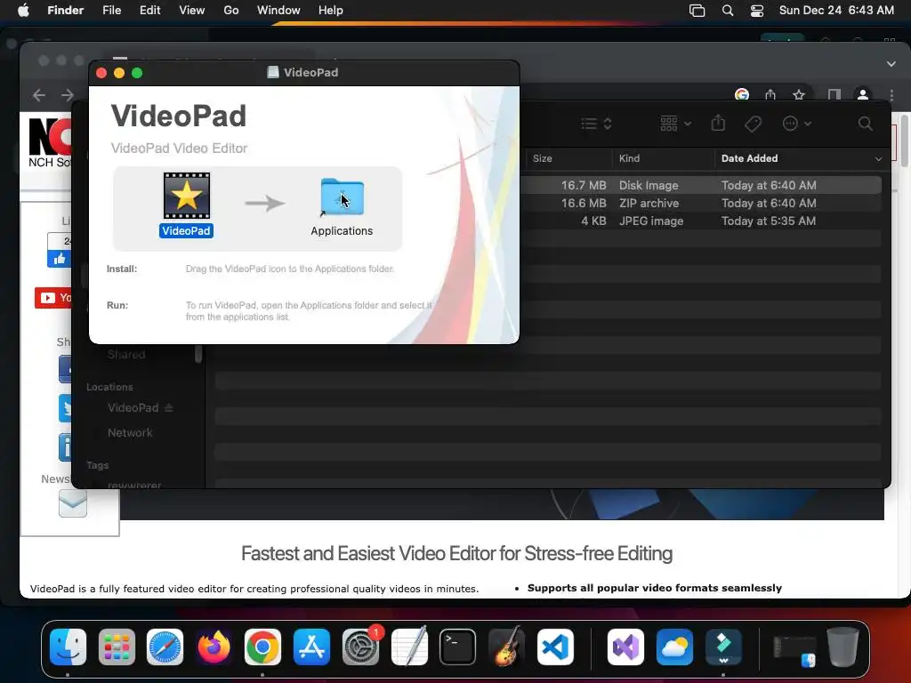Open Control Center in menu bar
Image resolution: width=911 pixels, height=683 pixels.
click(x=757, y=11)
